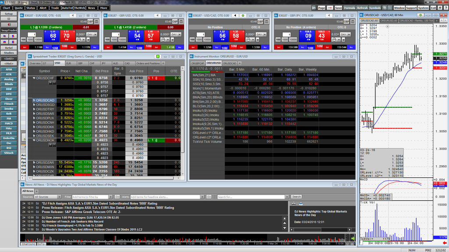The image size is (449, 252).
Task: Click speaker icon in GBP/JPY trade window
Action: point(329,15)
